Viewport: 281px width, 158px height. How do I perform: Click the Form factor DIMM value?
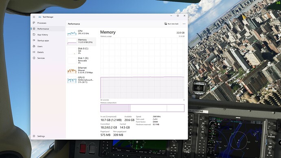[155, 122]
